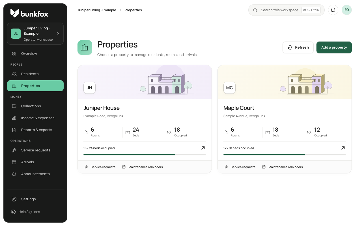Click the search magnifier icon
The width and height of the screenshot is (362, 226).
255,10
